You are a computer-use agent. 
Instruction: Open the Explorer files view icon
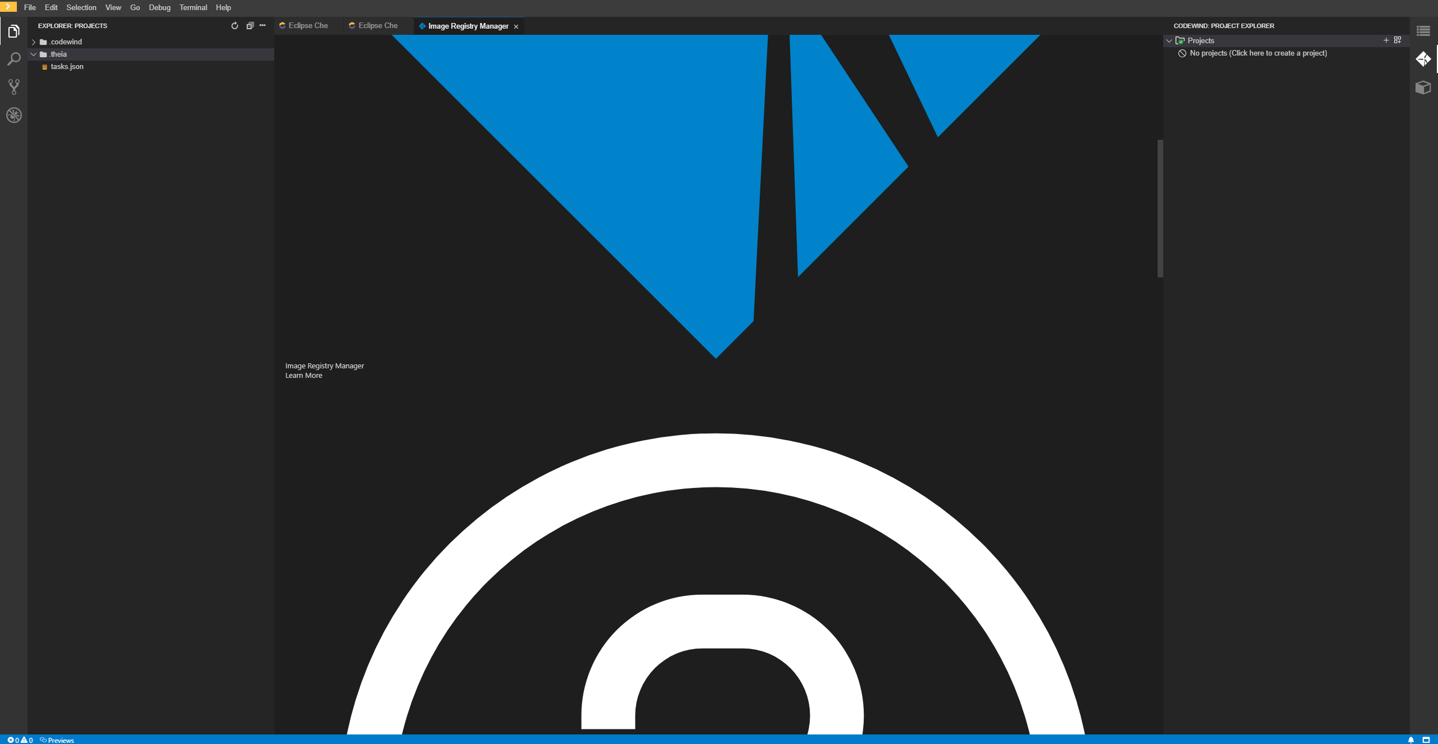coord(13,31)
